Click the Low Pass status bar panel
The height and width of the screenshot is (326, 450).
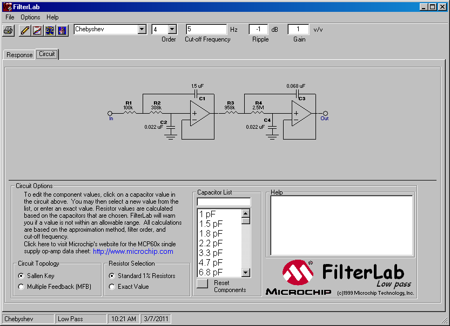tap(81, 319)
